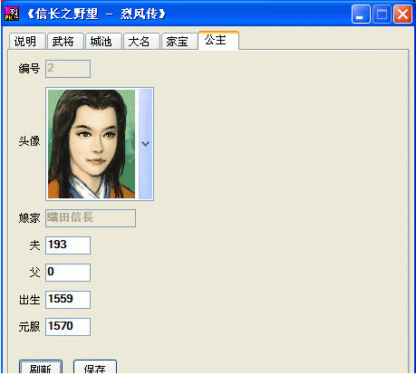The image size is (416, 375).
Task: Close the 信长之野望 烈风传 window
Action: [x=402, y=14]
